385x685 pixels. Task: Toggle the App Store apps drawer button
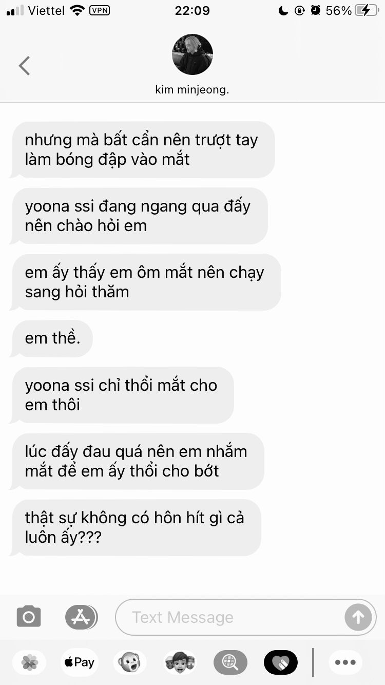[x=81, y=617]
